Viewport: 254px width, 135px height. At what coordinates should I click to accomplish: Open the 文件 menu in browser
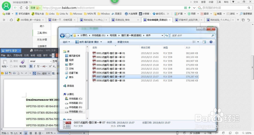click(196, 2)
